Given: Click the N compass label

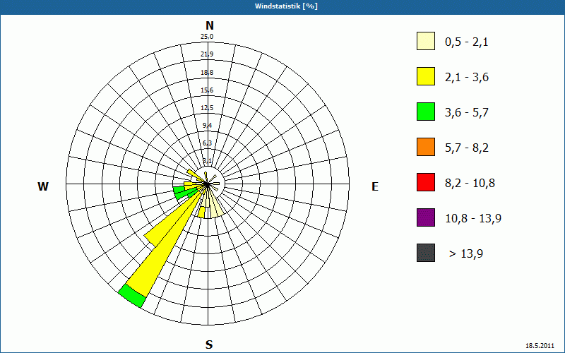Looking at the screenshot, I should tap(209, 25).
